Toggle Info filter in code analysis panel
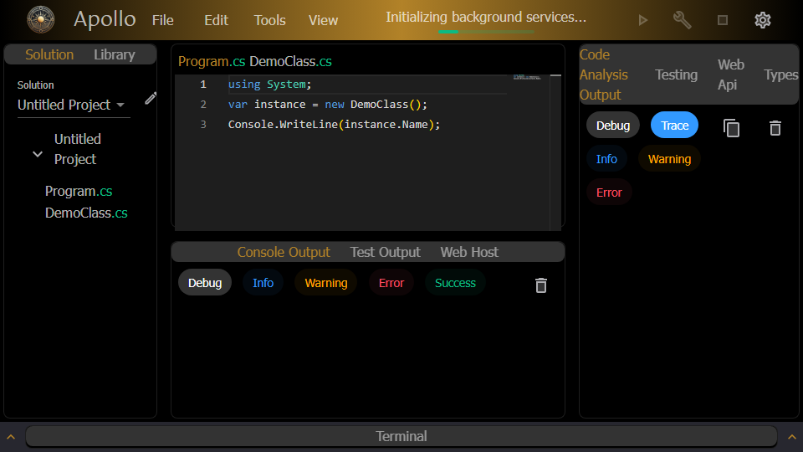Screen dimensions: 803x452 pyautogui.click(x=606, y=159)
